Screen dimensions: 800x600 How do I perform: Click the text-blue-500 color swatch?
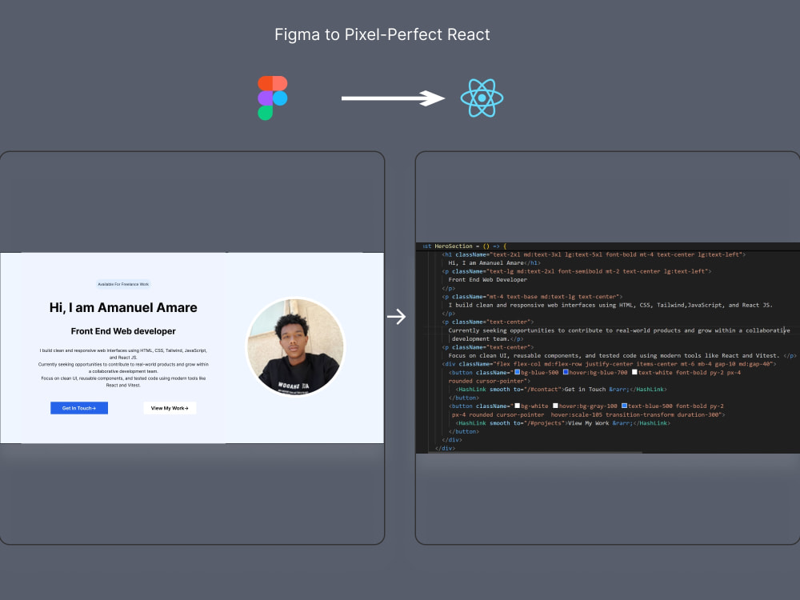(625, 406)
